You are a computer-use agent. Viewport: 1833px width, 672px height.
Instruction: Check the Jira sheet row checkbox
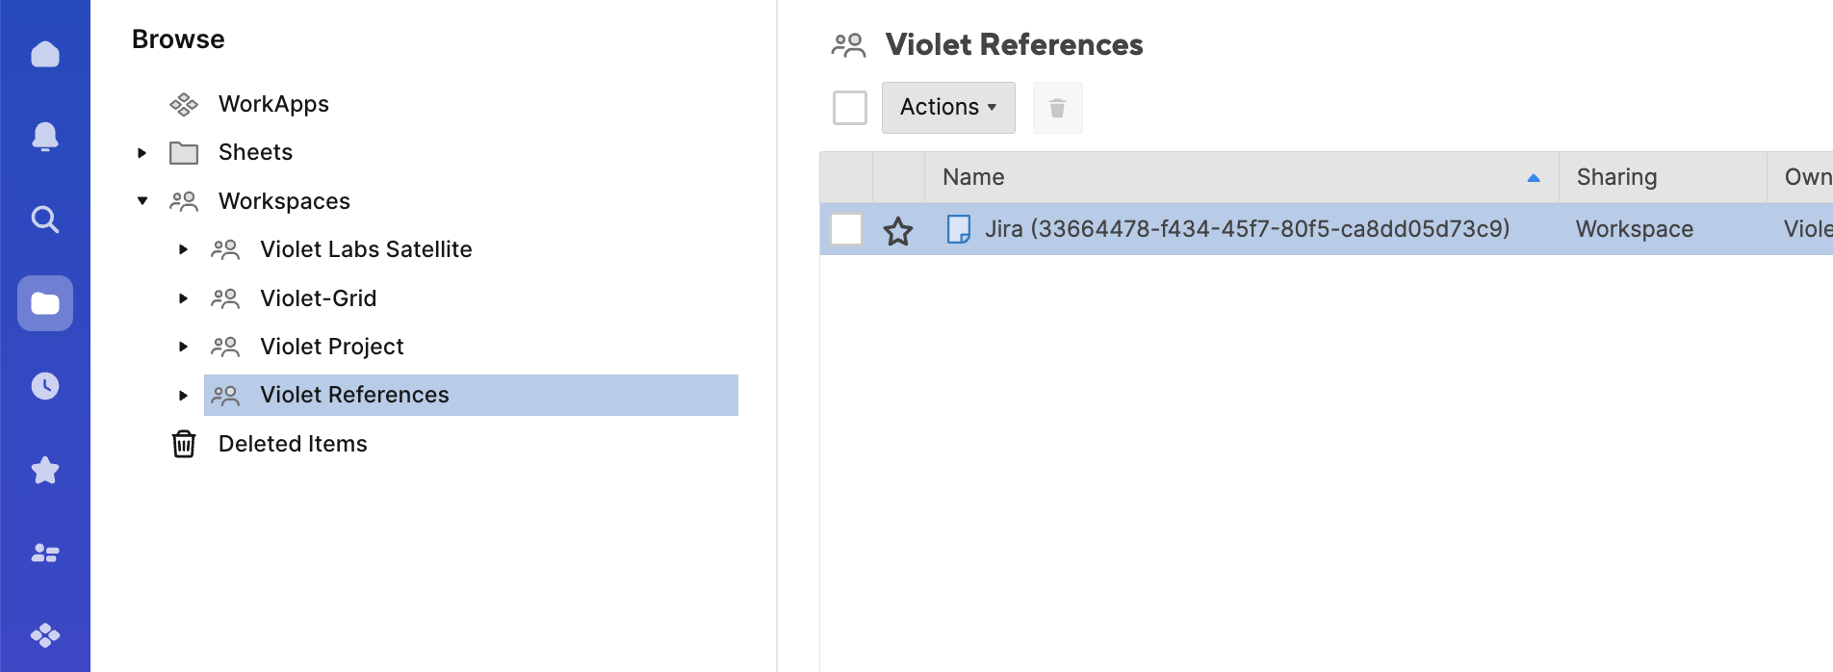point(846,229)
